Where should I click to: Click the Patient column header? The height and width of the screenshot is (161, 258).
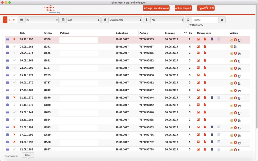pos(64,33)
